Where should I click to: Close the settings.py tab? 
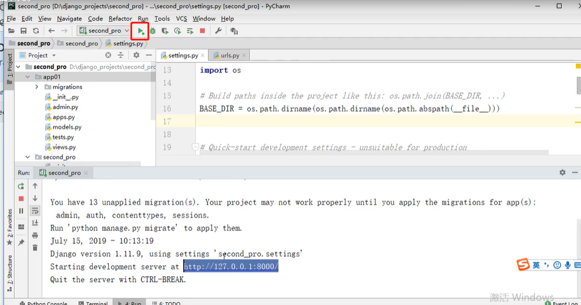[203, 56]
